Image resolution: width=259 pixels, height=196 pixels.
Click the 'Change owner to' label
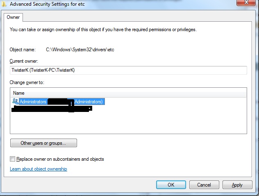click(27, 83)
